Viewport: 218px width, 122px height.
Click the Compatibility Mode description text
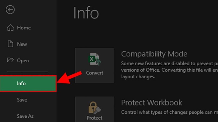click(x=169, y=70)
